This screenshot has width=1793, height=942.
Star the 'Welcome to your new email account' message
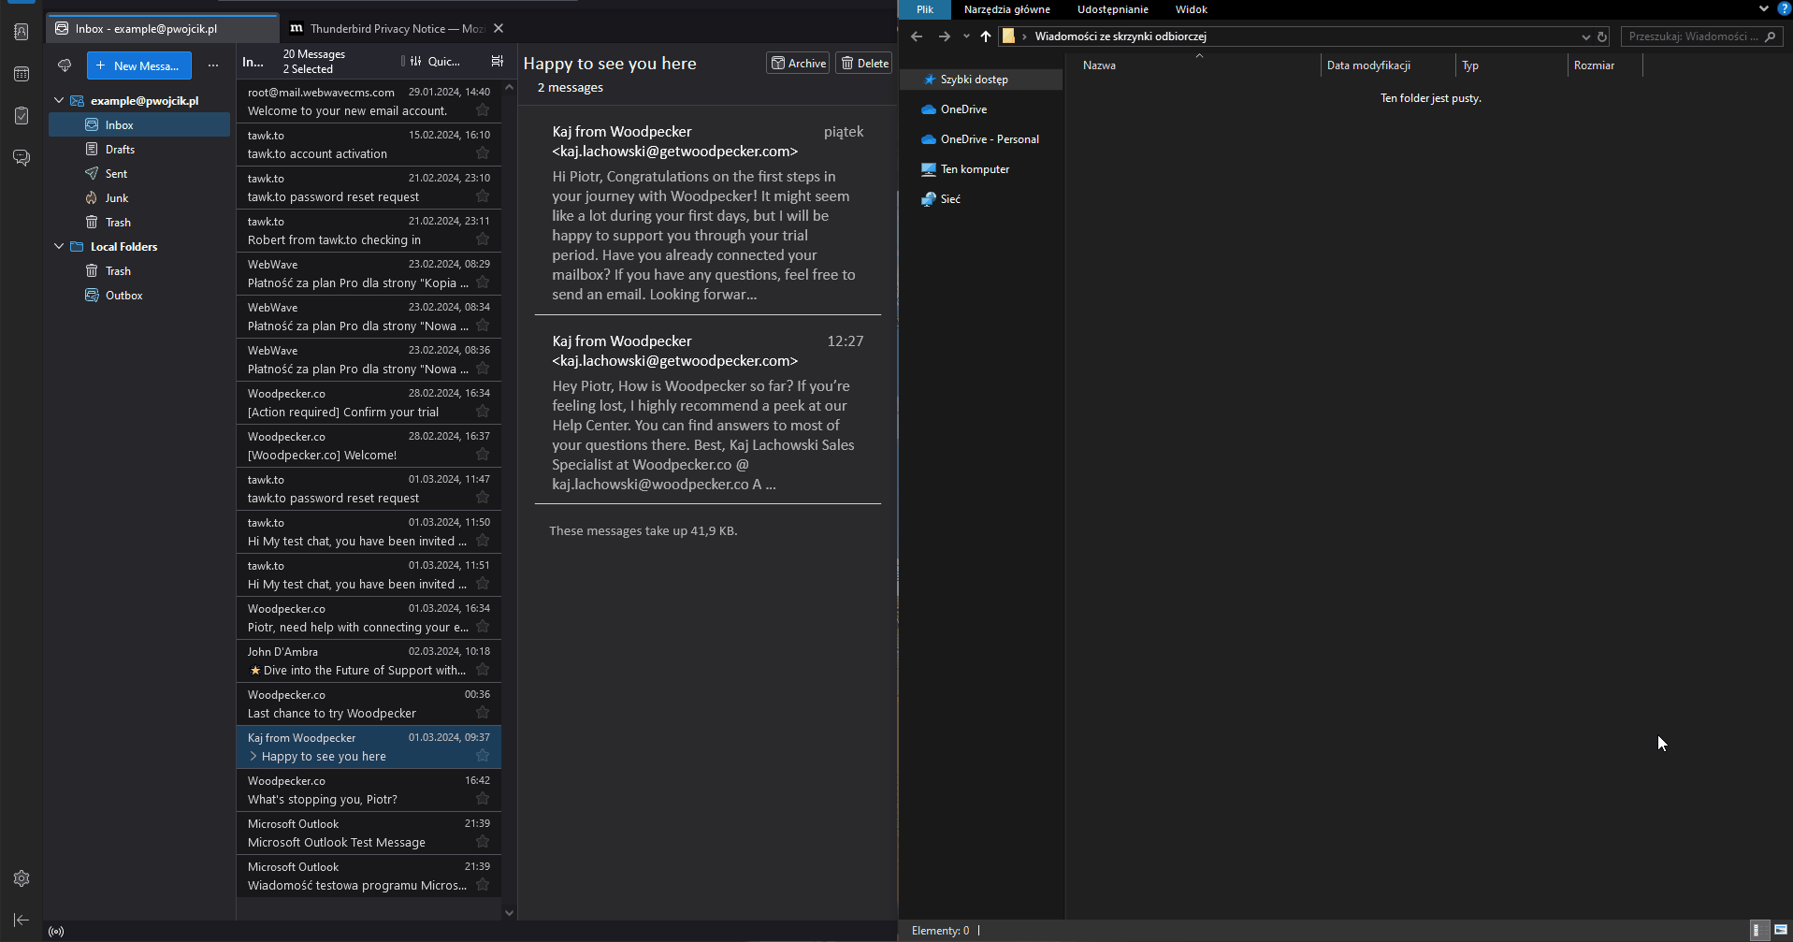[x=483, y=110]
